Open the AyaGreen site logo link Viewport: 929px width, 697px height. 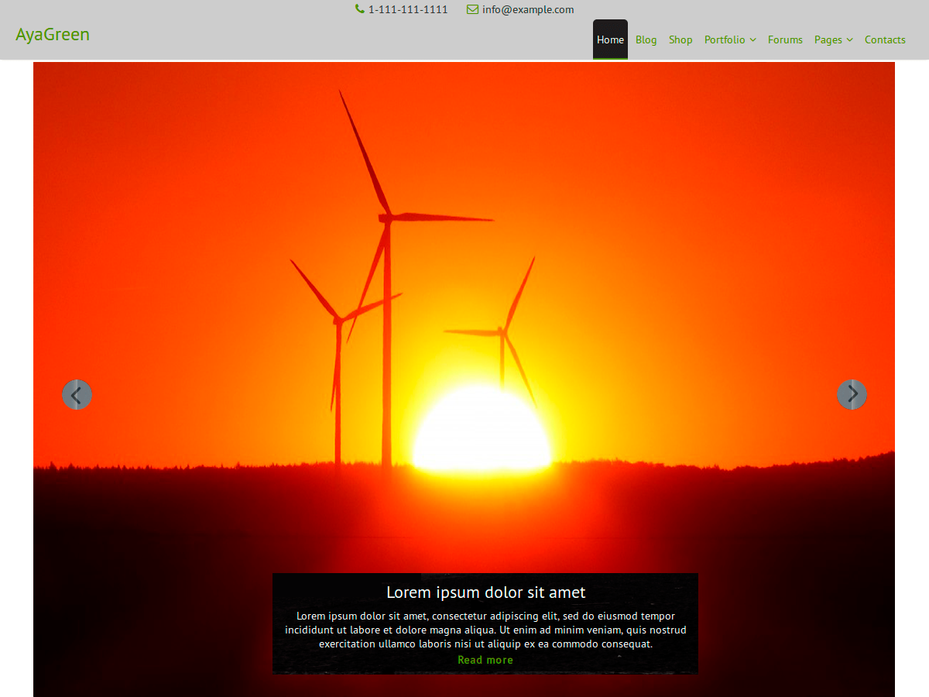pos(53,35)
